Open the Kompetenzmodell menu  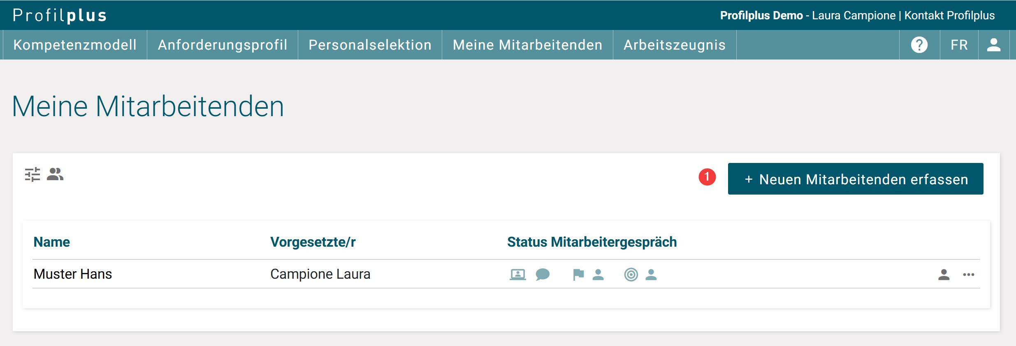pos(75,45)
